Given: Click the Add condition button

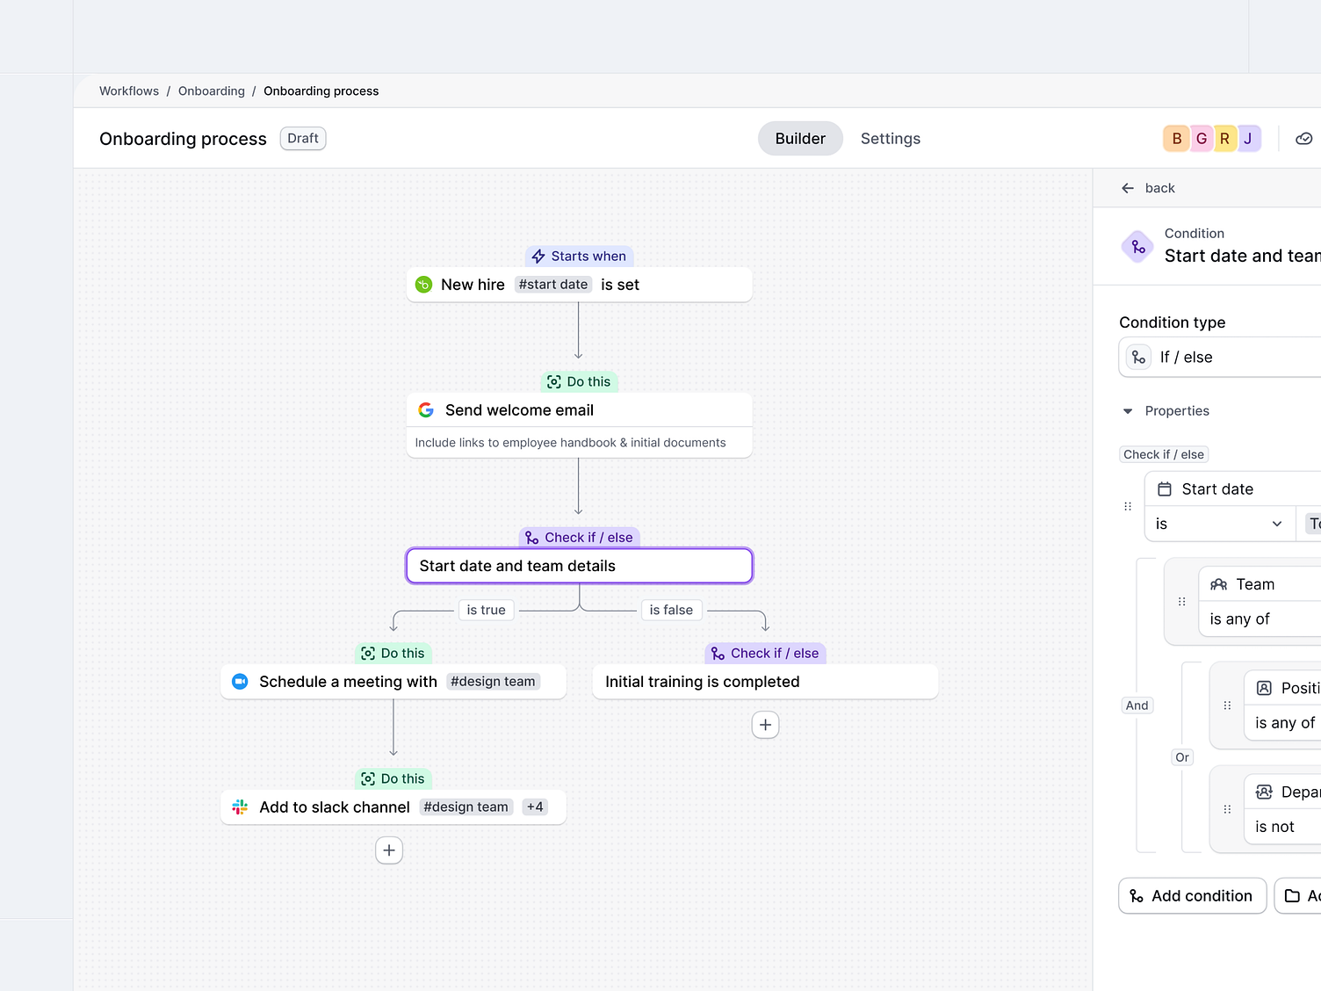Looking at the screenshot, I should pyautogui.click(x=1192, y=895).
